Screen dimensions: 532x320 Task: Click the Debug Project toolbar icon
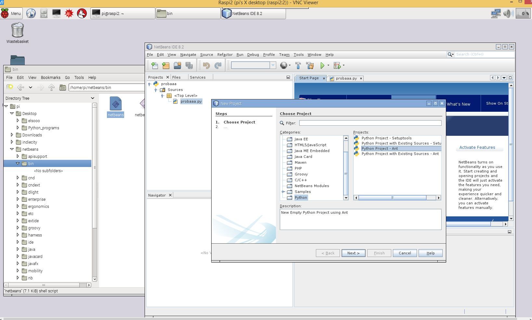pyautogui.click(x=337, y=65)
